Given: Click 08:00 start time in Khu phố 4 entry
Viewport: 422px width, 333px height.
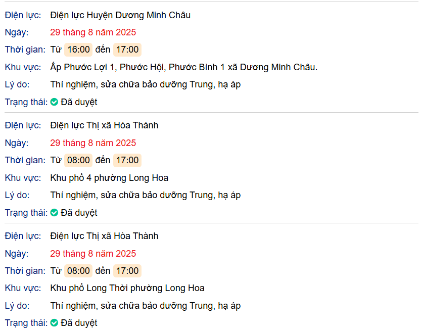Looking at the screenshot, I should [x=78, y=160].
